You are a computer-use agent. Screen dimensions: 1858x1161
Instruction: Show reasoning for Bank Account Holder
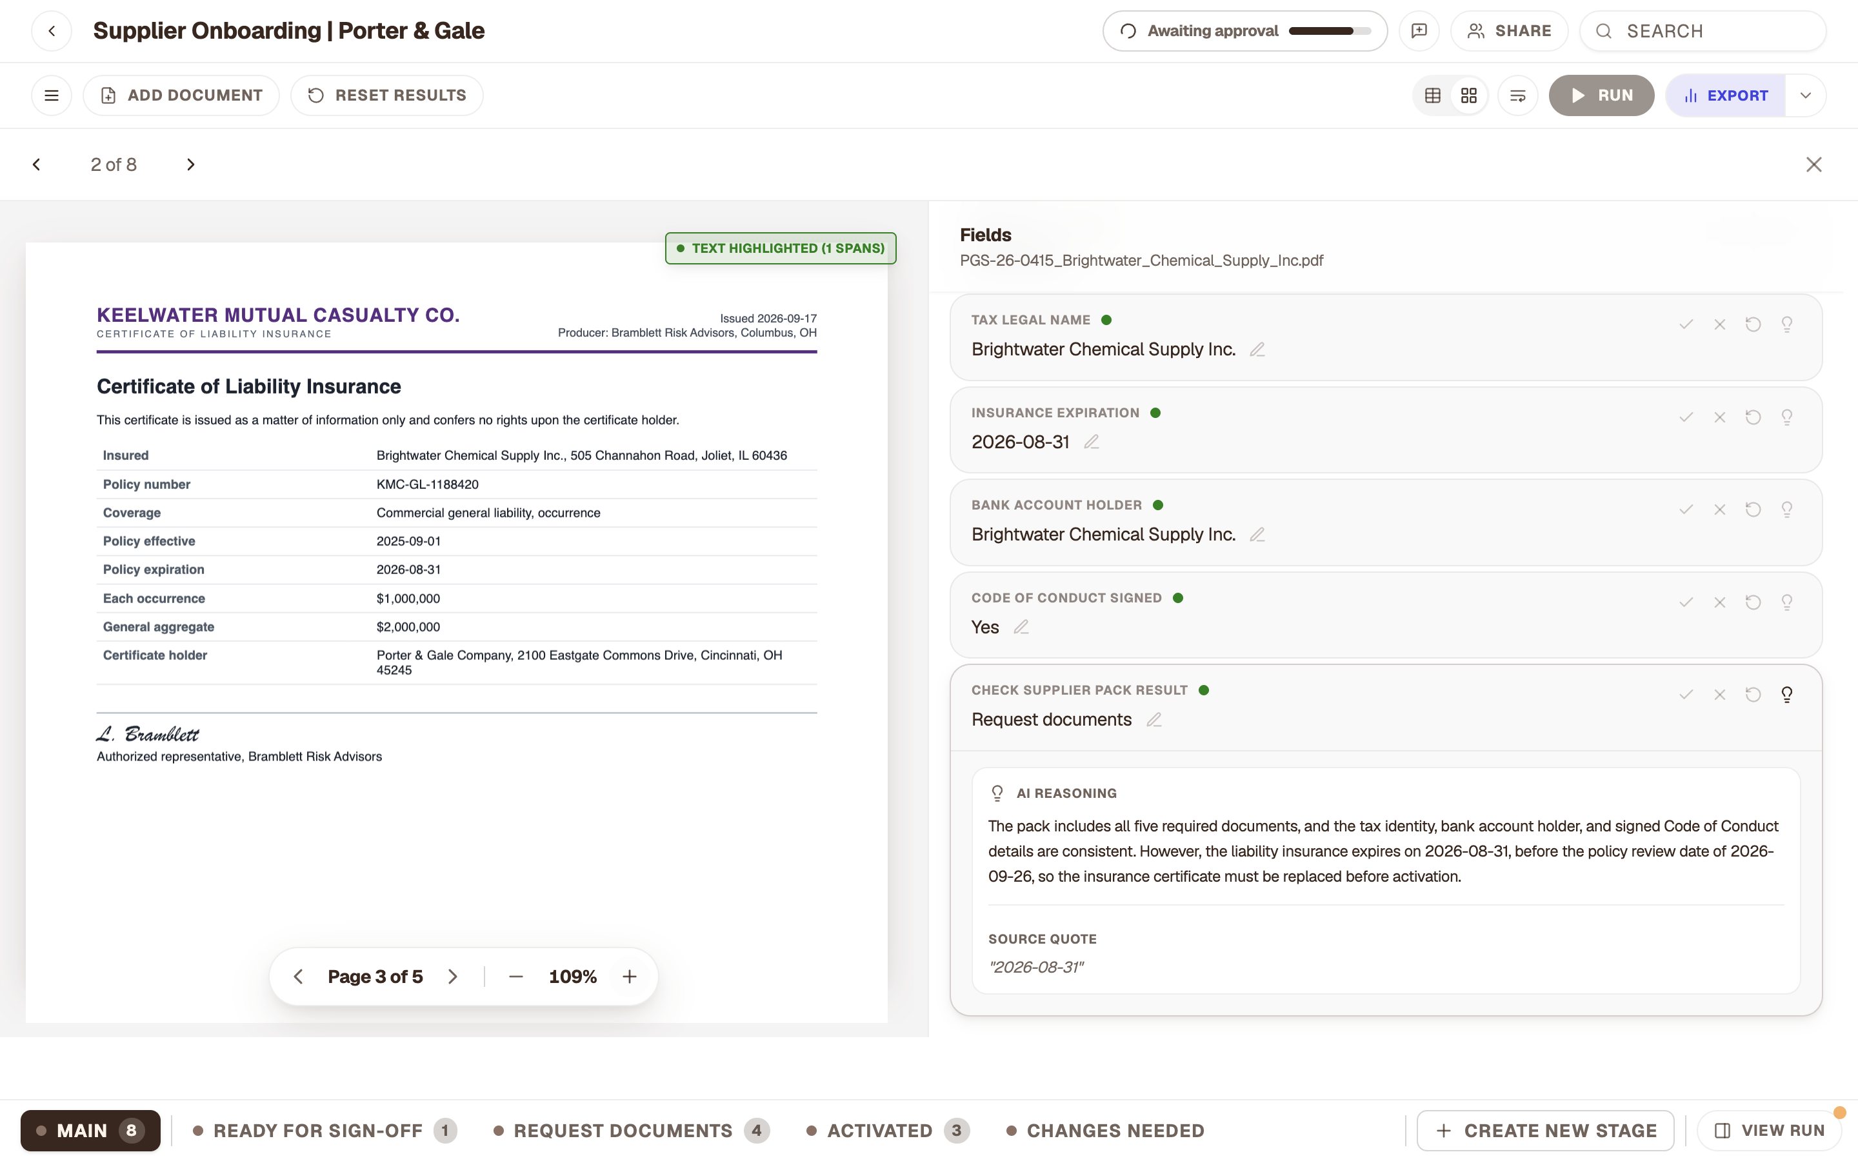click(x=1786, y=509)
